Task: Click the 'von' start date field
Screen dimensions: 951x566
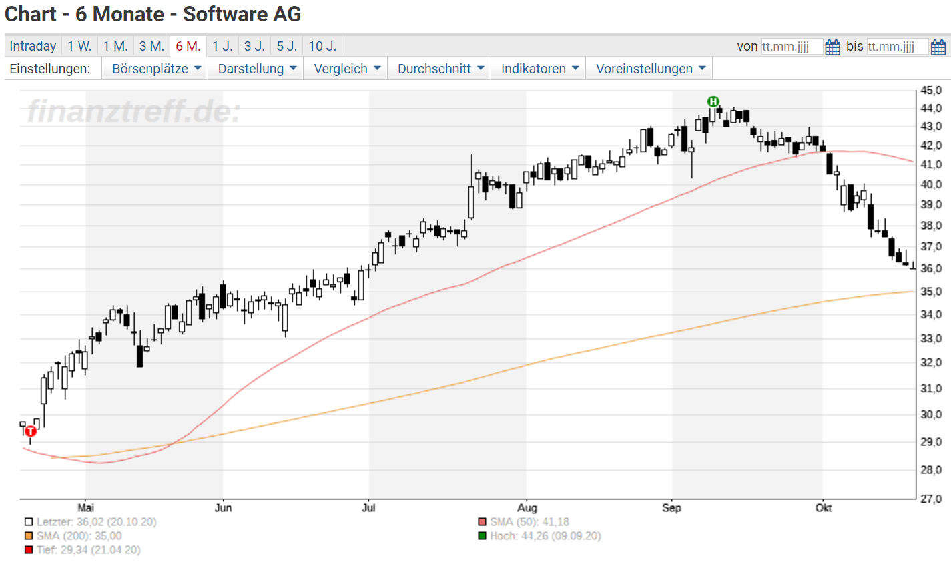Action: point(791,47)
